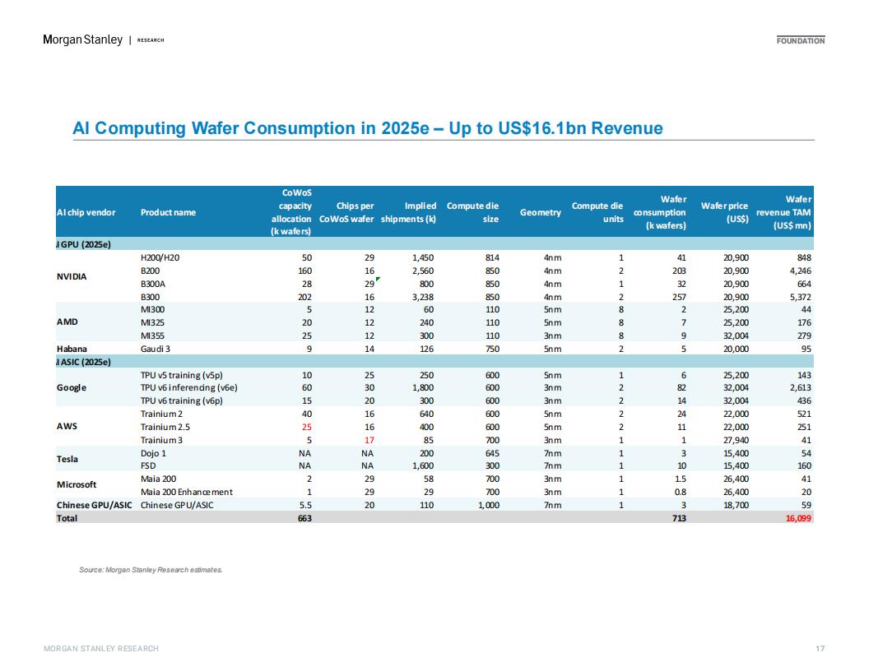Click the 'Wafer revenue TAM' column header
869x671 pixels.
pyautogui.click(x=783, y=213)
